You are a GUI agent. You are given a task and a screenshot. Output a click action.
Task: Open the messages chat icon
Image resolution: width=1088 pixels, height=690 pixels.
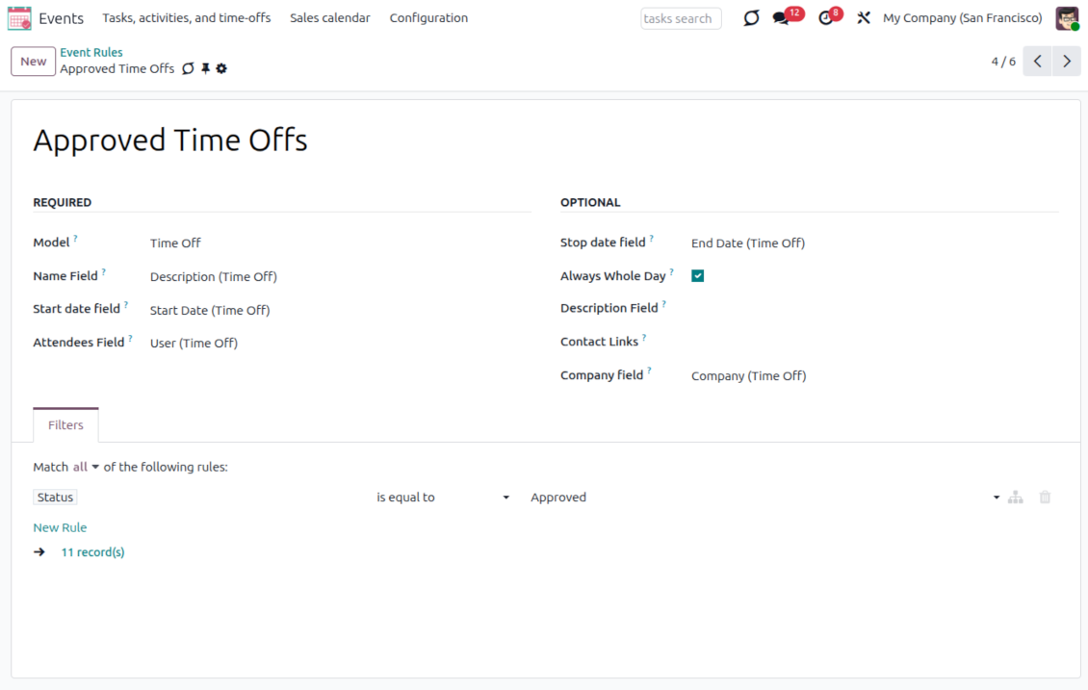point(781,18)
